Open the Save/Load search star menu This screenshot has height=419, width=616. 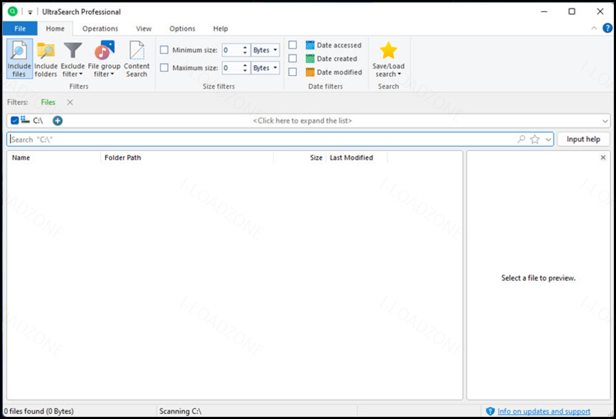click(388, 59)
